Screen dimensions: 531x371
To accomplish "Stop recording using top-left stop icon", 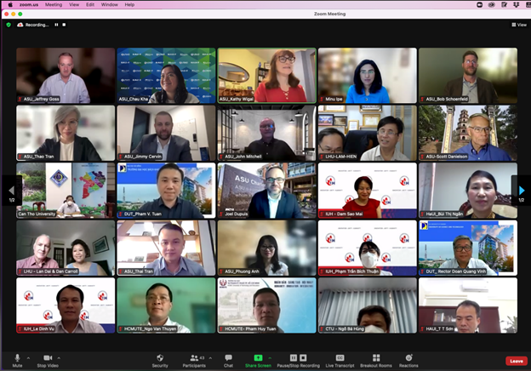I will tap(64, 25).
